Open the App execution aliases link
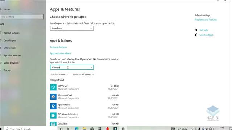Image resolution: width=232 pixels, height=130 pixels. pos(61,53)
